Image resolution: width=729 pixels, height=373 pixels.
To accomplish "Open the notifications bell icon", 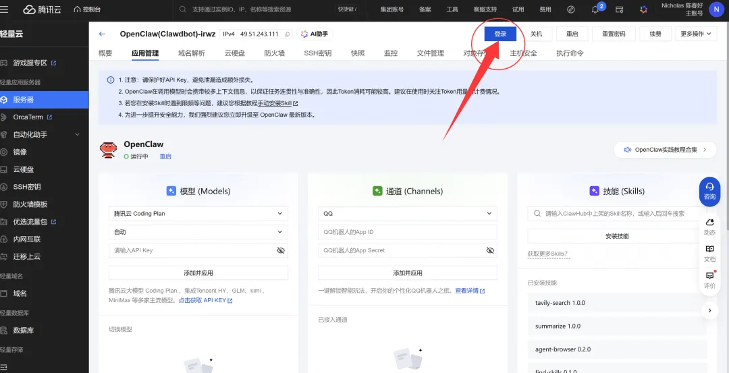I will pyautogui.click(x=595, y=9).
